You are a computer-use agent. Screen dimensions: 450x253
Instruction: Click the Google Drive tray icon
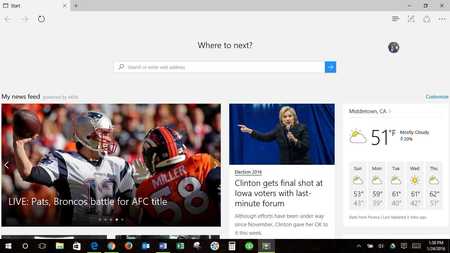click(x=392, y=246)
